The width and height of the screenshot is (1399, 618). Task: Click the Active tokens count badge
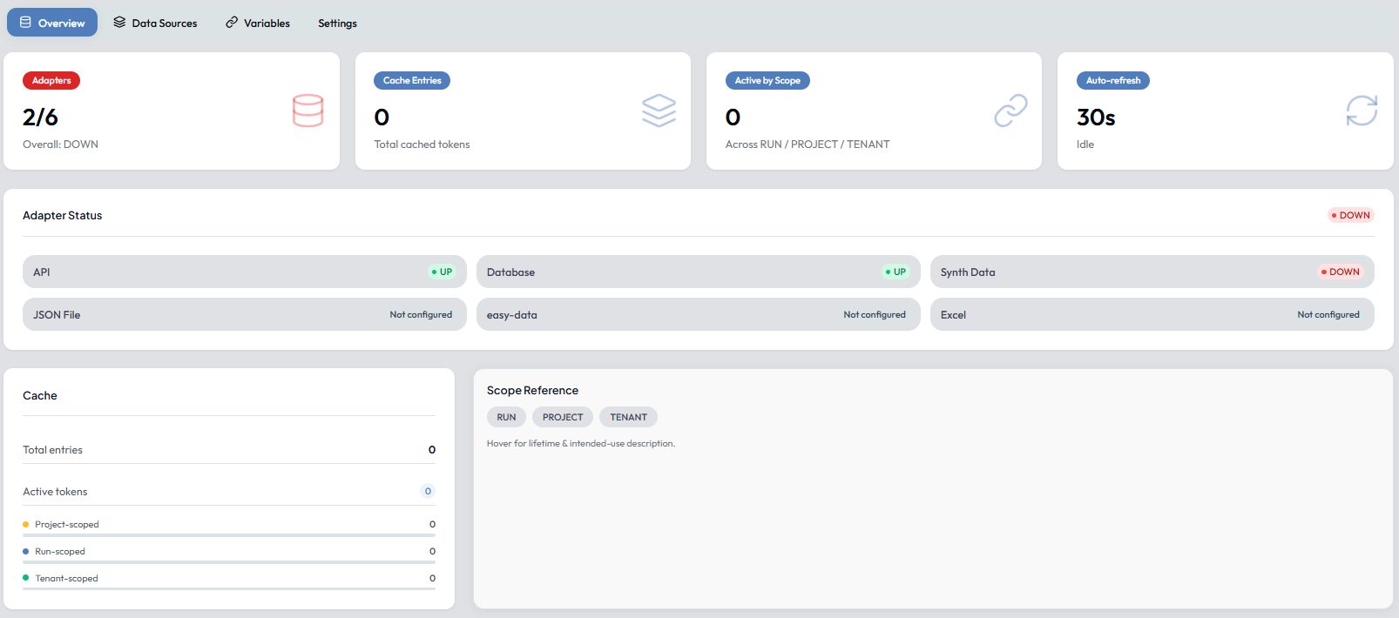coord(428,491)
